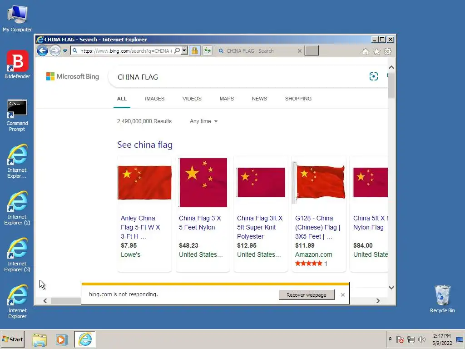Open the Action Center flag tray icon

400,339
